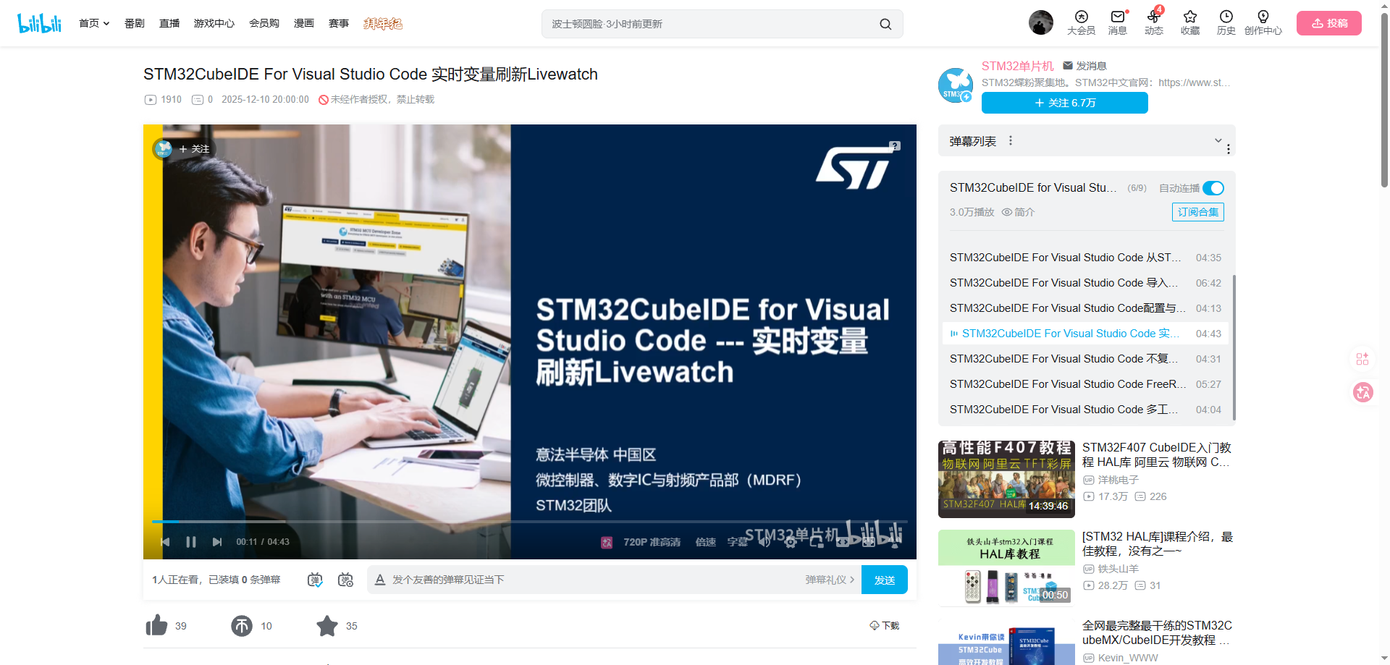
Task: Like the video with thumbs-up icon
Action: tap(156, 625)
